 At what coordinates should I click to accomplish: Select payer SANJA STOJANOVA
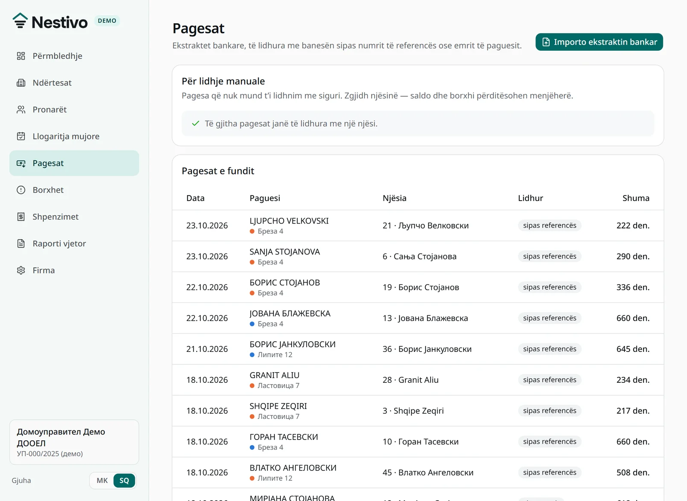[285, 252]
